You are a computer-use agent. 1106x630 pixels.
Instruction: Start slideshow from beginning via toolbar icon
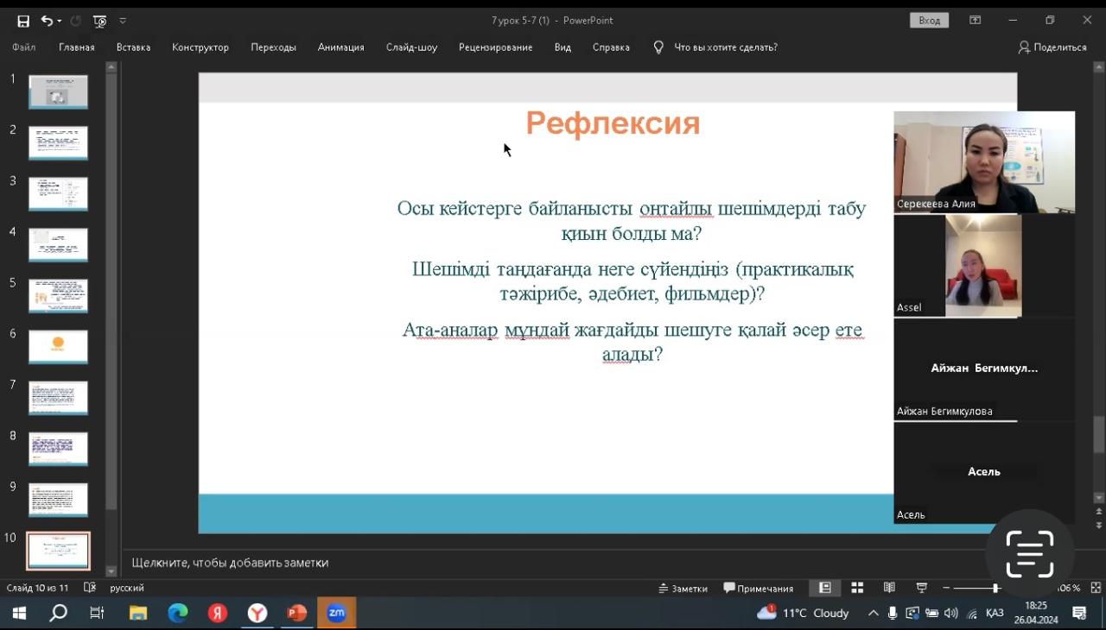pyautogui.click(x=99, y=21)
